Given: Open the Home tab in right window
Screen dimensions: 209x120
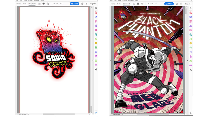Looking at the screenshot, I should click(113, 4).
